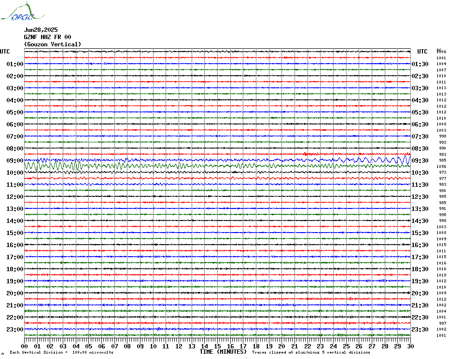
Task: Click the left UTC axis heading
Action: pyautogui.click(x=5, y=52)
